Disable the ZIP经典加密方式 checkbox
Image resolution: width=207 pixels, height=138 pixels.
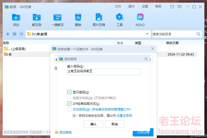point(69,104)
